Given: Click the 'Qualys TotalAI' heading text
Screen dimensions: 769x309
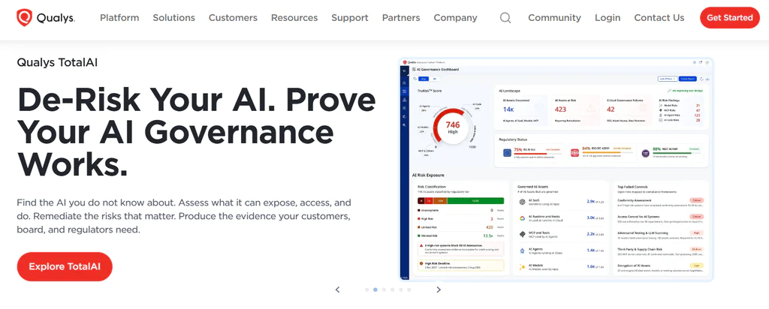Looking at the screenshot, I should 57,63.
